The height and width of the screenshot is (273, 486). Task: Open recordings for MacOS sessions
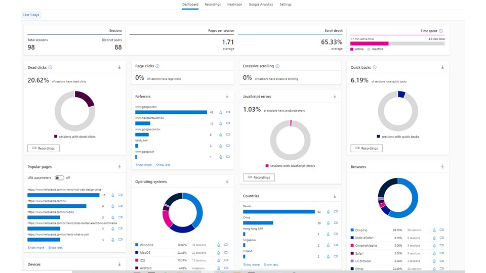(x=226, y=253)
